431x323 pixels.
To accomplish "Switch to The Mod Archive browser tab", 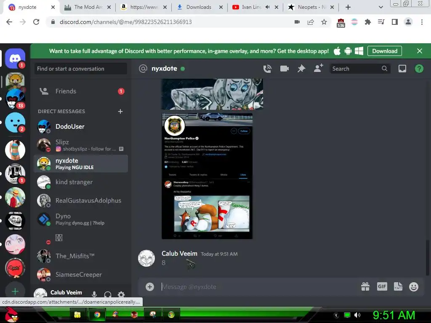I will point(88,7).
